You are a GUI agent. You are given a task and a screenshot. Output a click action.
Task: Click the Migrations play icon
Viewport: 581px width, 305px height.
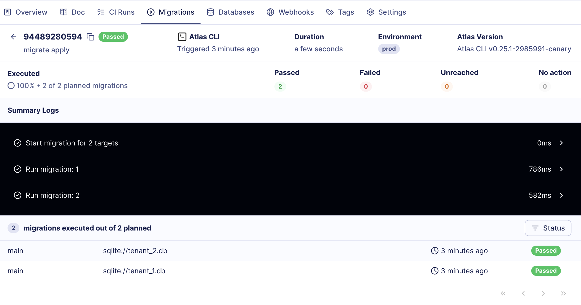151,12
